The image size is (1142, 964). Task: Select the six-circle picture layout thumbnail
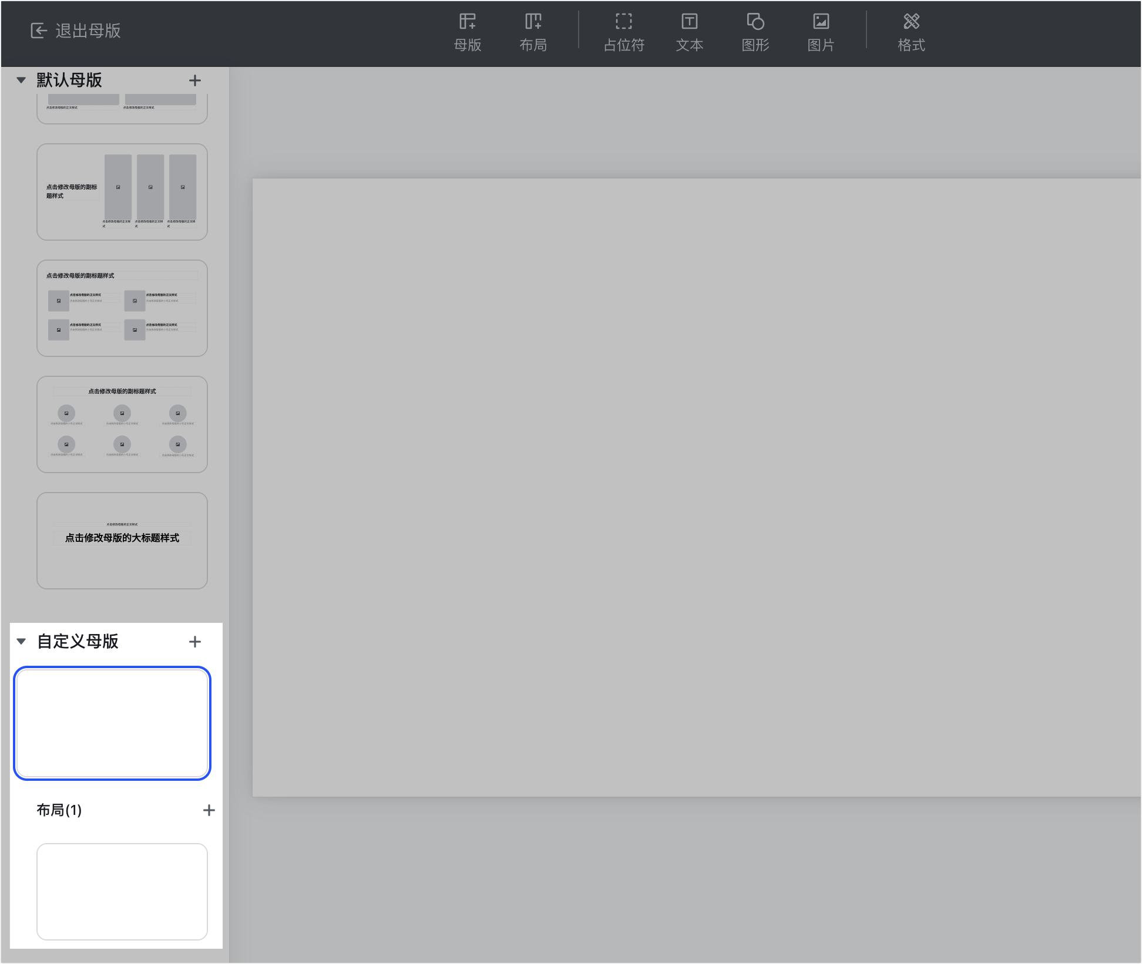[x=122, y=424]
